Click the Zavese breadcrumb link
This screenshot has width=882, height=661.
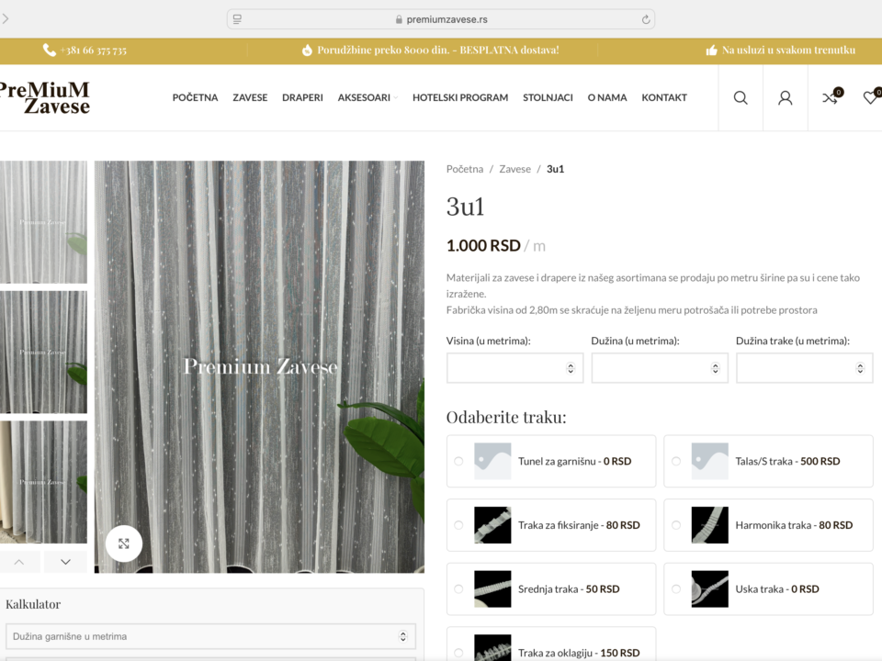click(x=514, y=169)
